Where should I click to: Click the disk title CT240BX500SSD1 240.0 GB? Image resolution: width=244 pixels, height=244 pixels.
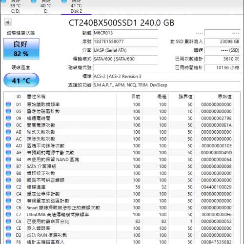[x=122, y=23]
